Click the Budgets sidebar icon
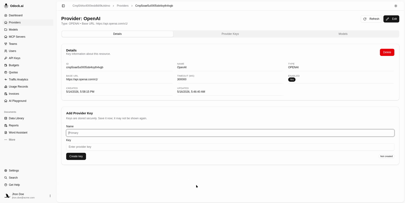 [6, 65]
